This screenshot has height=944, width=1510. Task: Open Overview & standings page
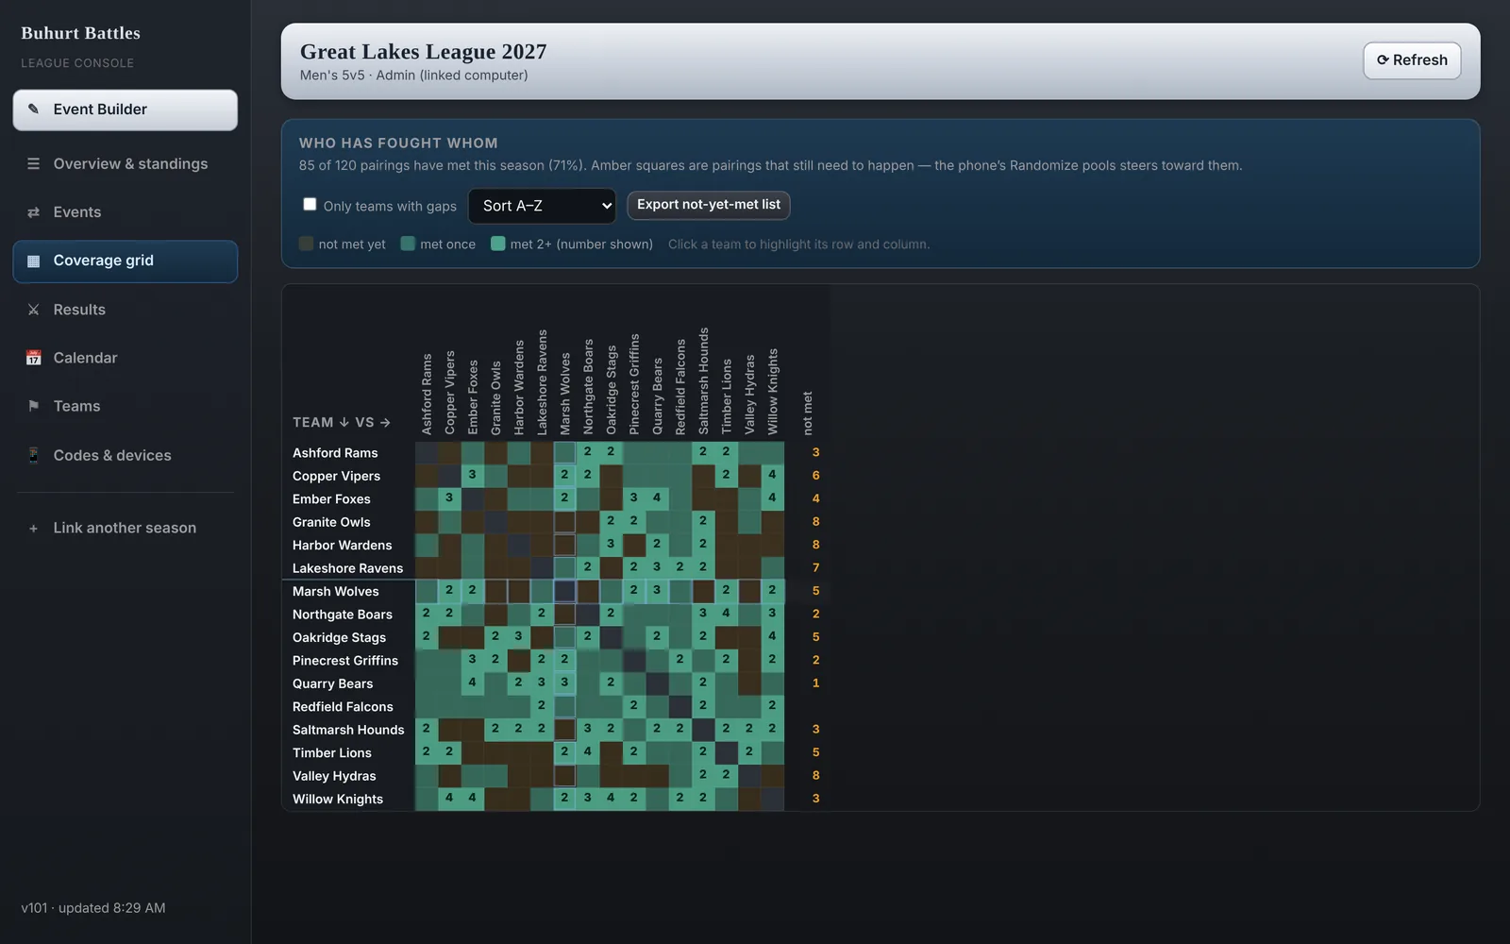125,164
